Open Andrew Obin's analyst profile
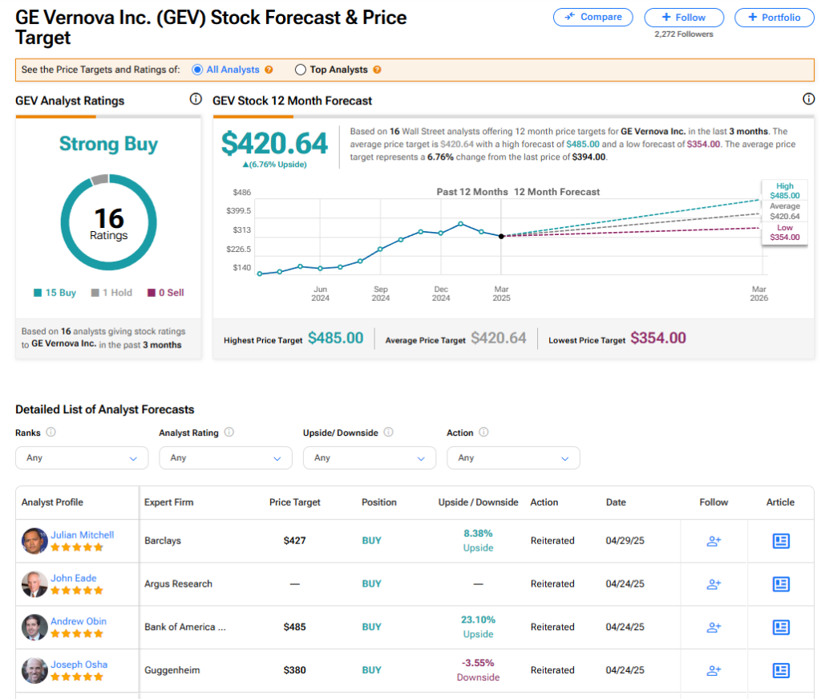Viewport: 821px width, 699px height. pos(79,621)
